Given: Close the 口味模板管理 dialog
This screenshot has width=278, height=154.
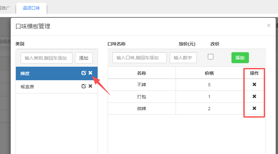Looking at the screenshot, I should [x=269, y=25].
